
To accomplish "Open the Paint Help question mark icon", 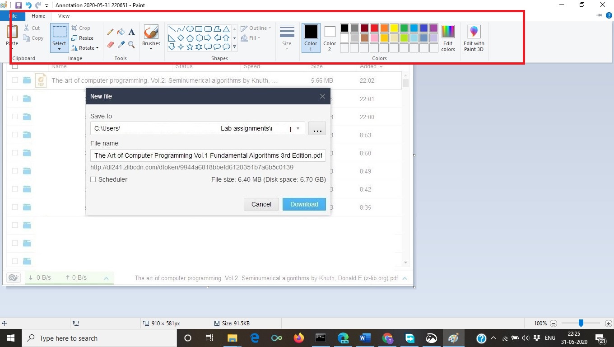I will click(x=609, y=15).
